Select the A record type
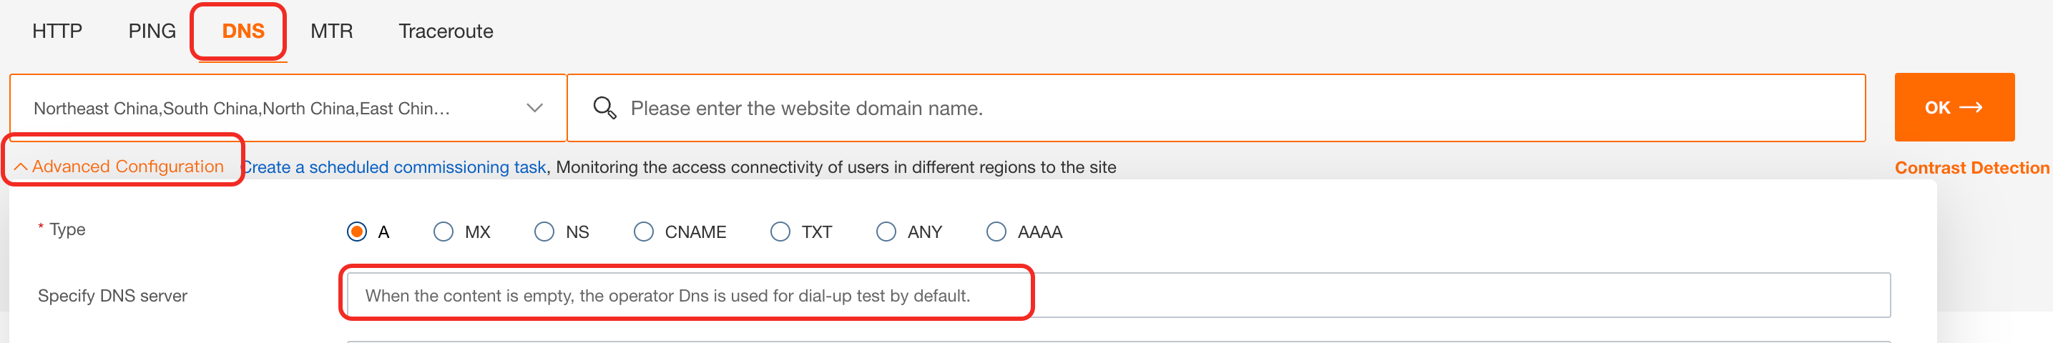This screenshot has width=2053, height=343. click(357, 232)
